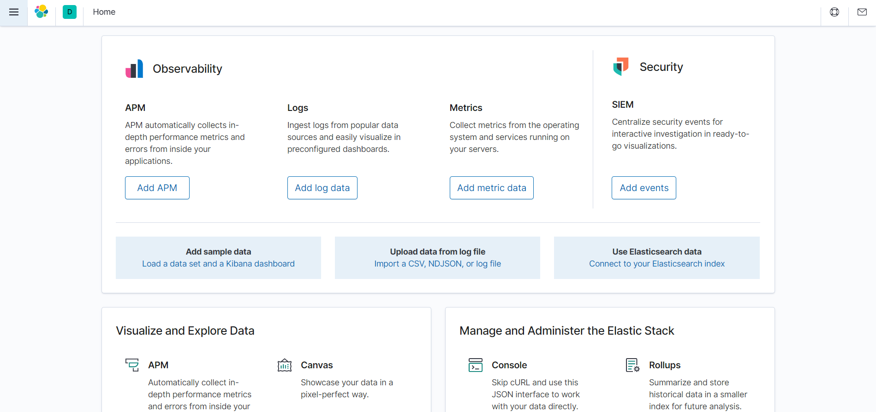Click the Add APM button
876x412 pixels.
click(x=157, y=188)
